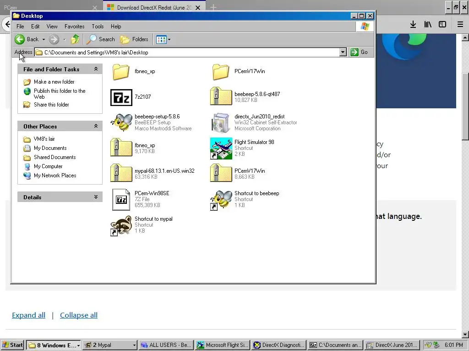Screen dimensions: 469x351
Task: Open the browser library icon
Action: pos(428,25)
